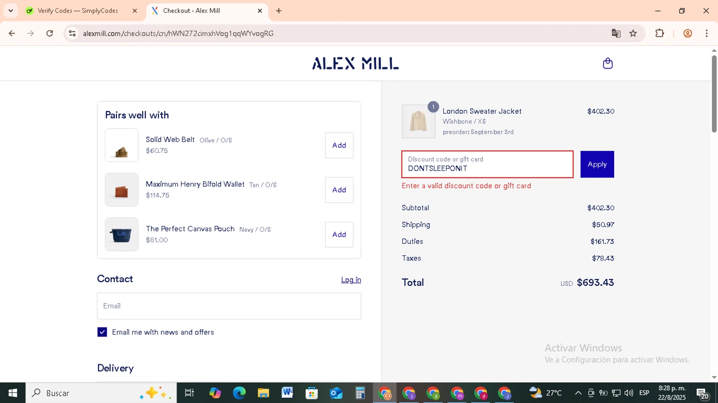Open Outlook from the taskbar
Screen dimensions: 718x403
pos(336,393)
